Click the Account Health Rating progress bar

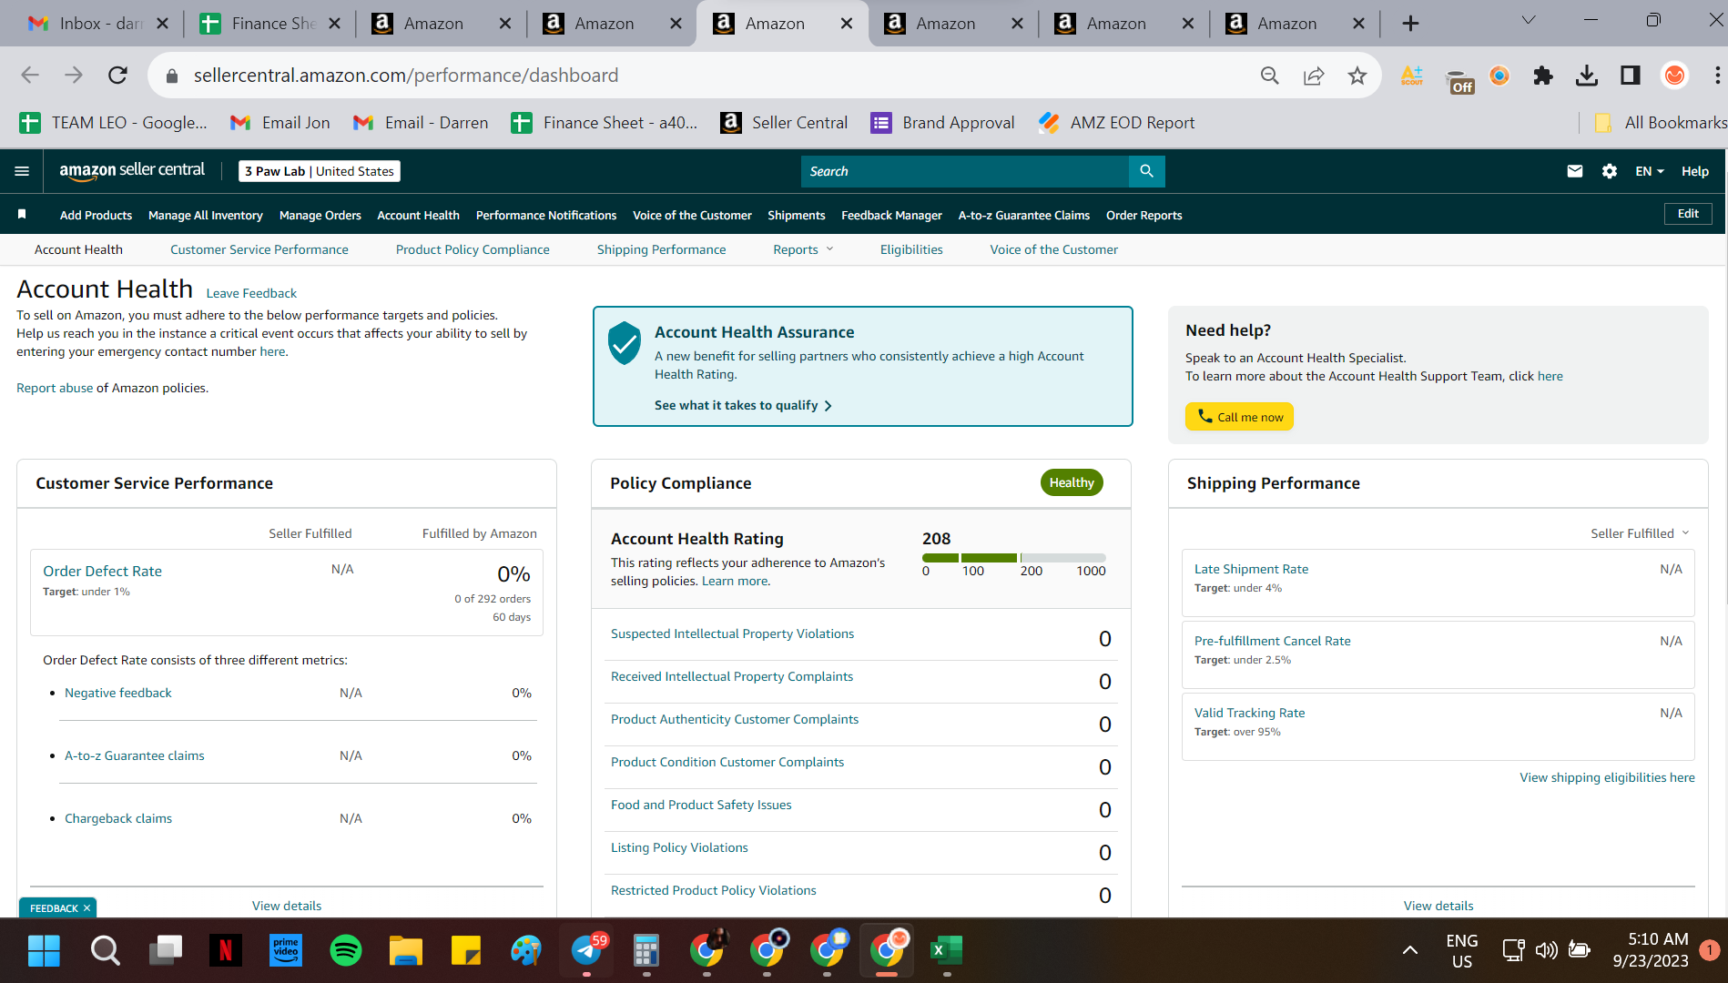[x=1014, y=557]
